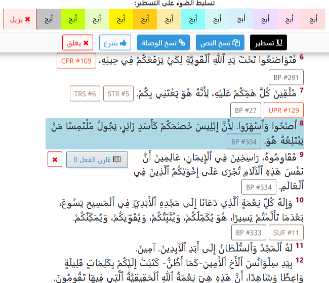This screenshot has width=329, height=283.
Task: Apply the light blue highlight swatch
Action: (x=241, y=19)
